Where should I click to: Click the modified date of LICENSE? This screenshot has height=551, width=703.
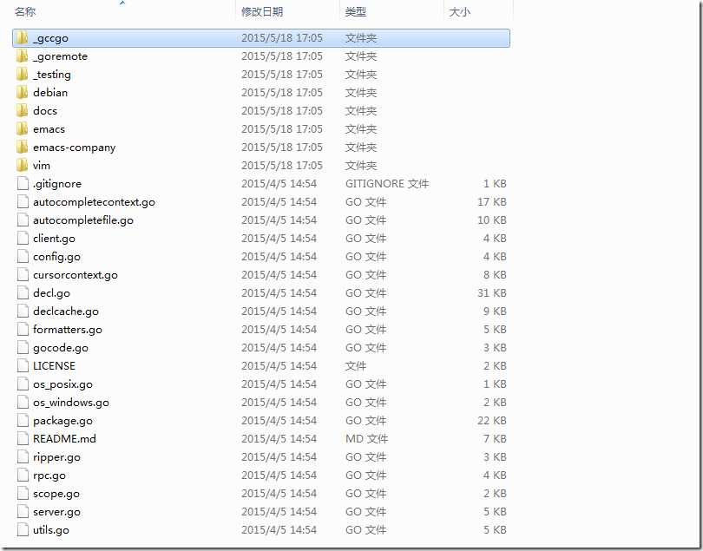(279, 366)
